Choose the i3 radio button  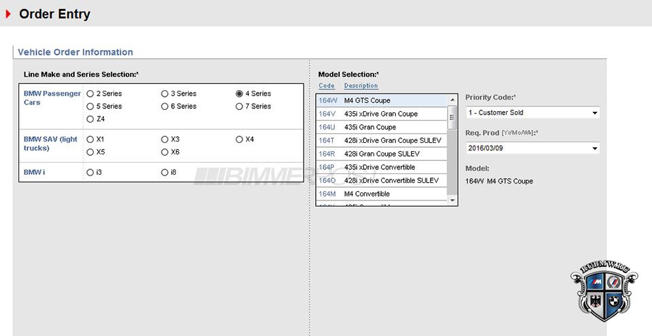pyautogui.click(x=90, y=172)
